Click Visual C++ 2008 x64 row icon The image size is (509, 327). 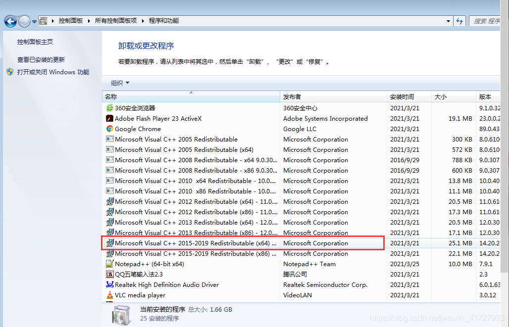(110, 160)
